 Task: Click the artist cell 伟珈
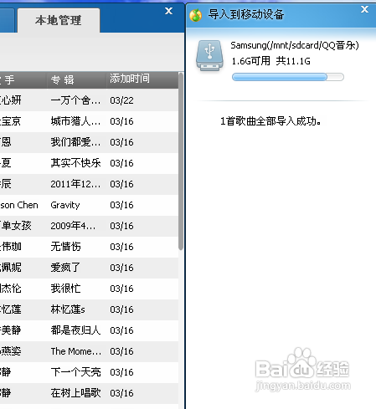click(x=11, y=247)
